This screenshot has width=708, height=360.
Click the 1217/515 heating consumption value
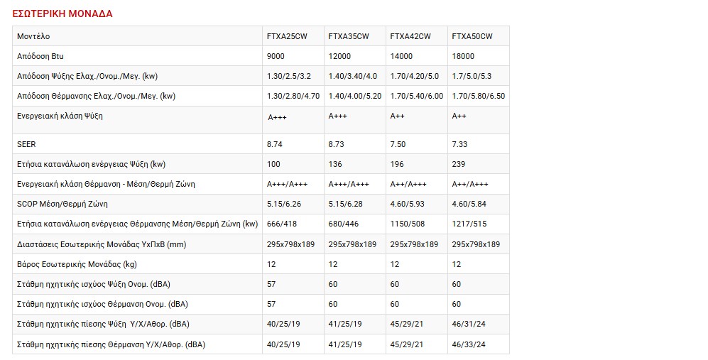(469, 224)
